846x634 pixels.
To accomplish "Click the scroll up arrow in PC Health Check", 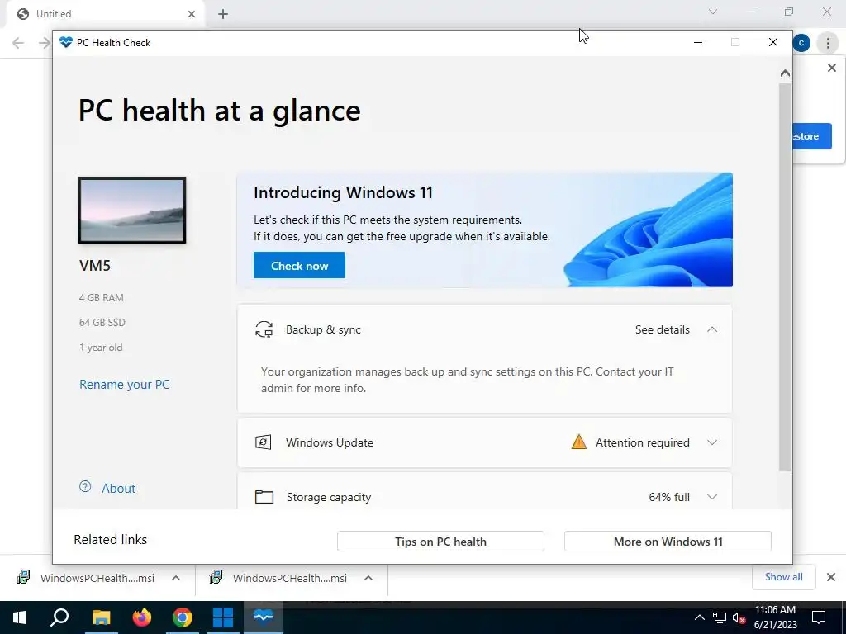I will point(785,73).
